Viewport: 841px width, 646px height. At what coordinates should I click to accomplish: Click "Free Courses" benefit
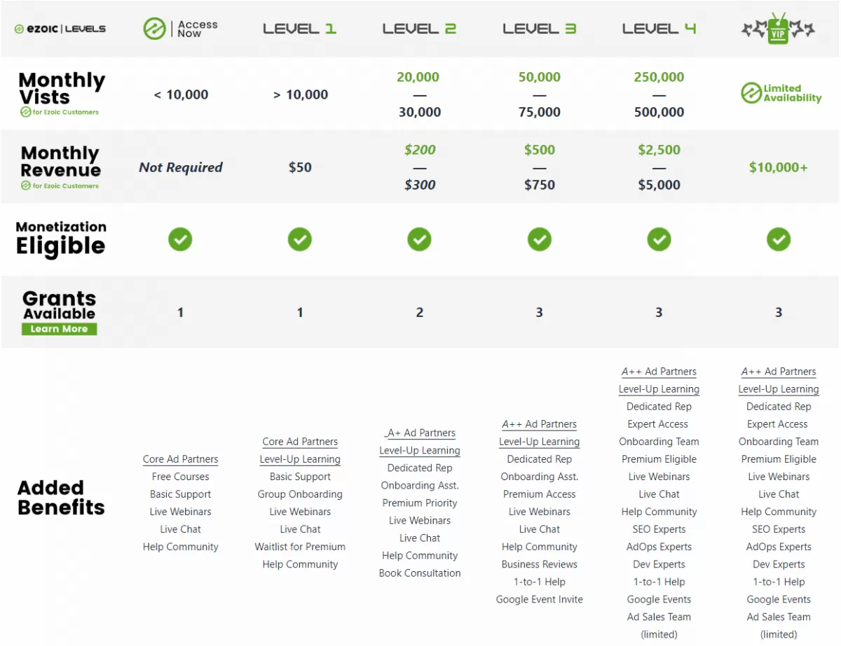coord(181,477)
